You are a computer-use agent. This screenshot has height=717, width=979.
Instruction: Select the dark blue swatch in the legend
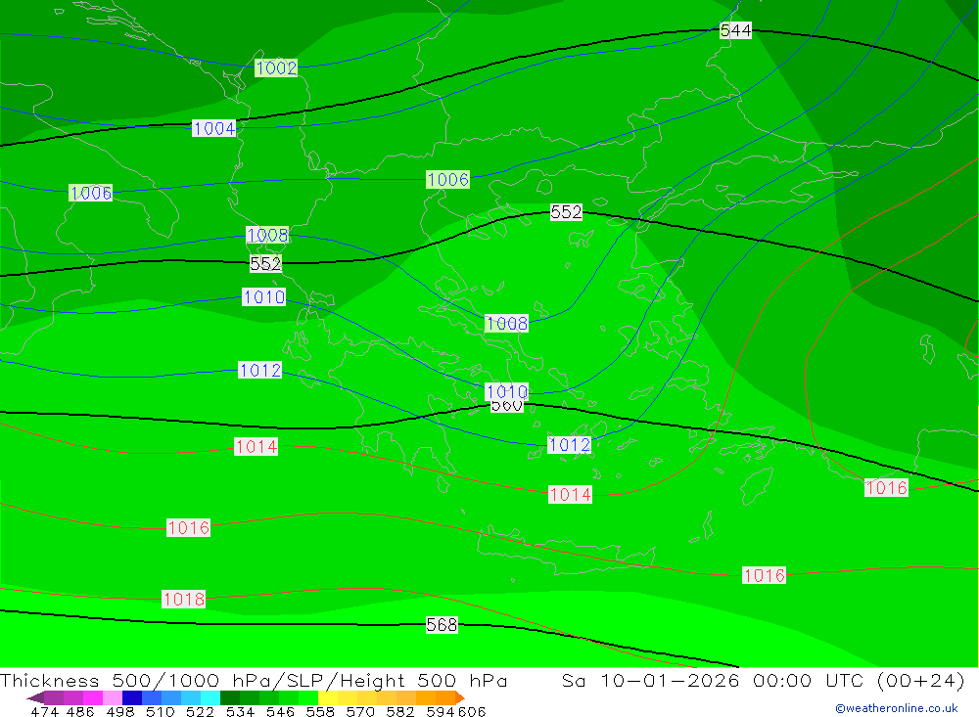click(130, 697)
